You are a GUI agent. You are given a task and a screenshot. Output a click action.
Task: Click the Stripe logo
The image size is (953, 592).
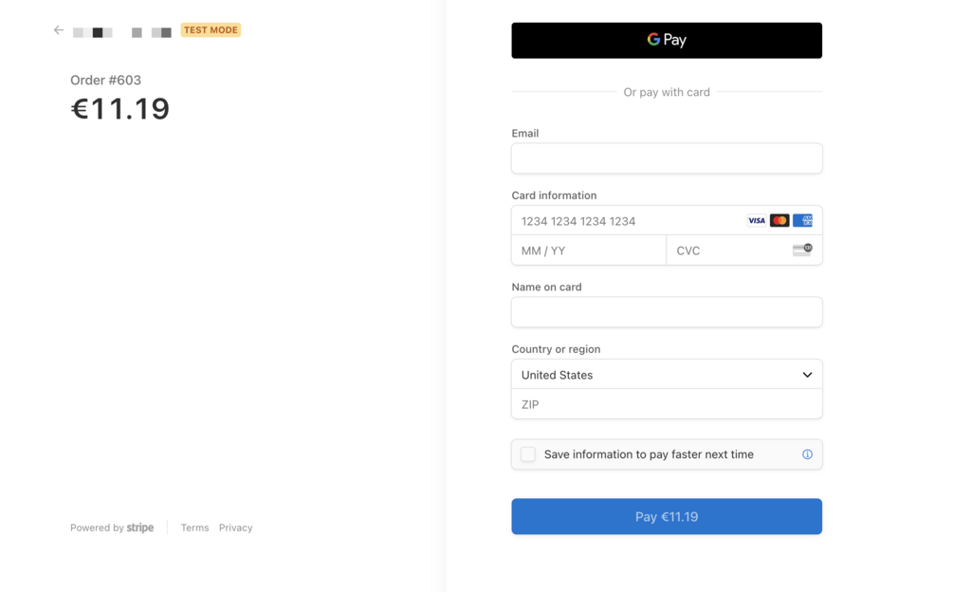pos(140,527)
